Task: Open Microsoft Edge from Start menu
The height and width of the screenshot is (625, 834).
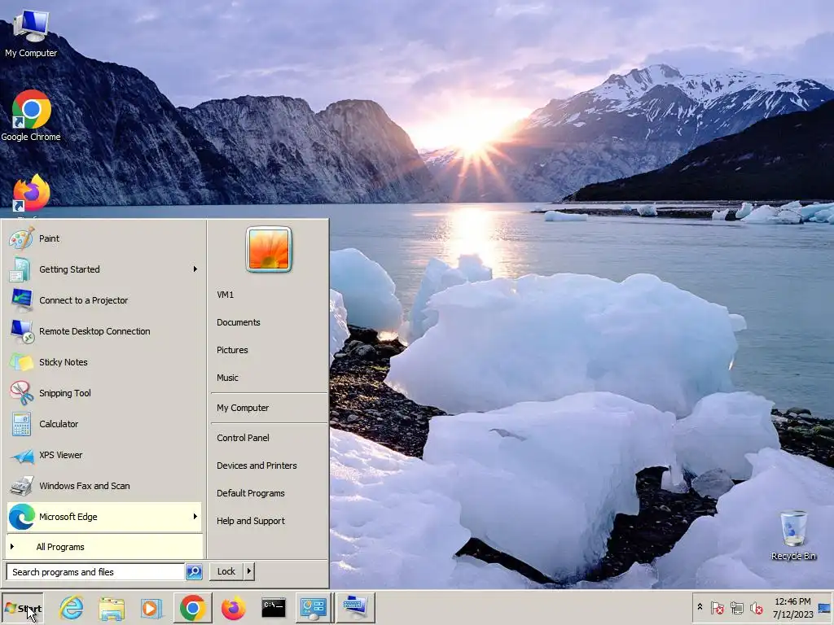Action: pyautogui.click(x=104, y=517)
